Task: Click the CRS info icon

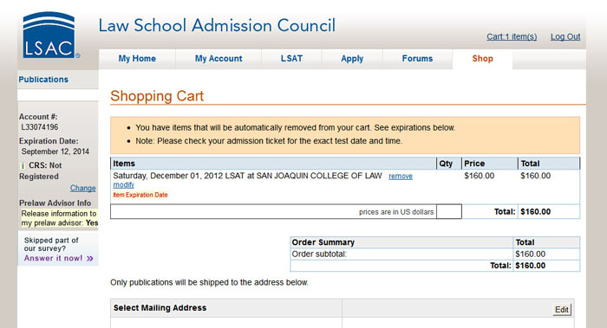Action: pyautogui.click(x=23, y=166)
